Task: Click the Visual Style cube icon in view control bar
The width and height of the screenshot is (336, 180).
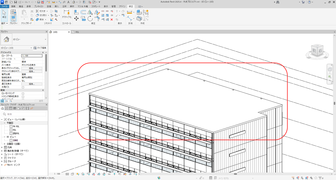Action: click(x=72, y=174)
